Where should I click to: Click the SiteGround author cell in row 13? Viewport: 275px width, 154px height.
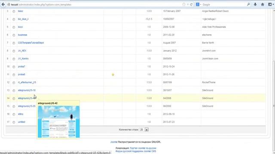coord(208,90)
